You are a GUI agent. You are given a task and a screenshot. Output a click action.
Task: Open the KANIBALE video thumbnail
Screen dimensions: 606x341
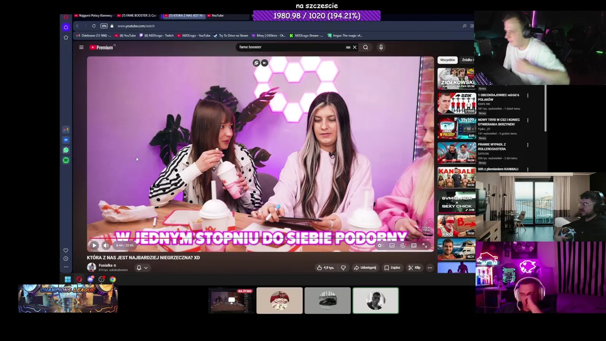tap(456, 177)
